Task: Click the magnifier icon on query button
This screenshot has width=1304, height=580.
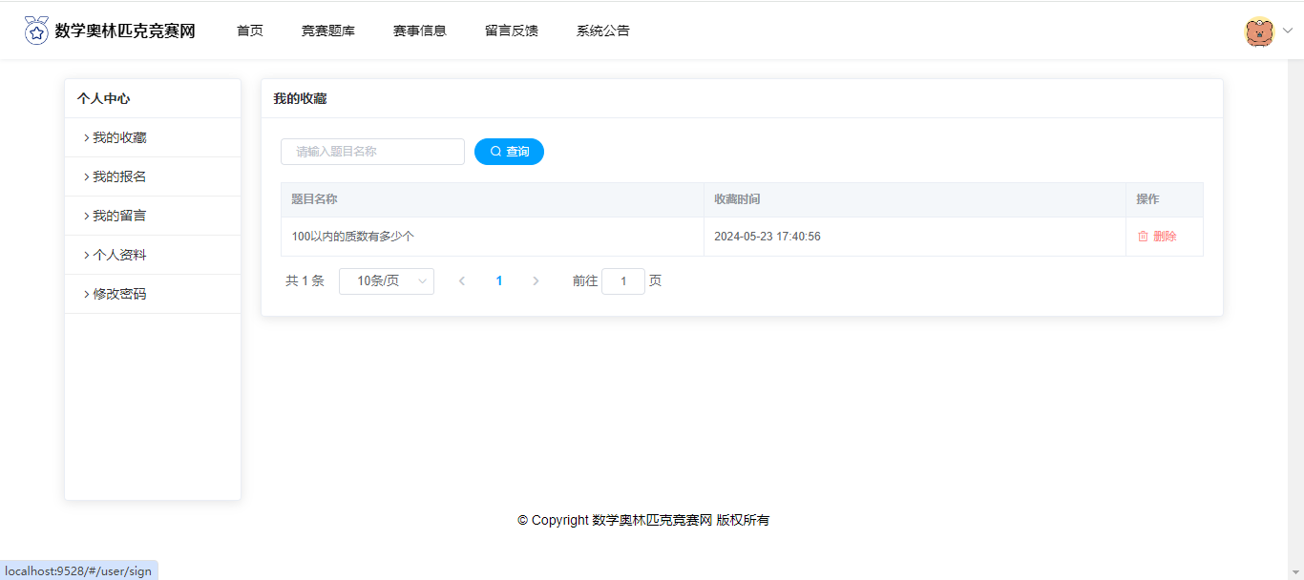Action: [x=495, y=152]
